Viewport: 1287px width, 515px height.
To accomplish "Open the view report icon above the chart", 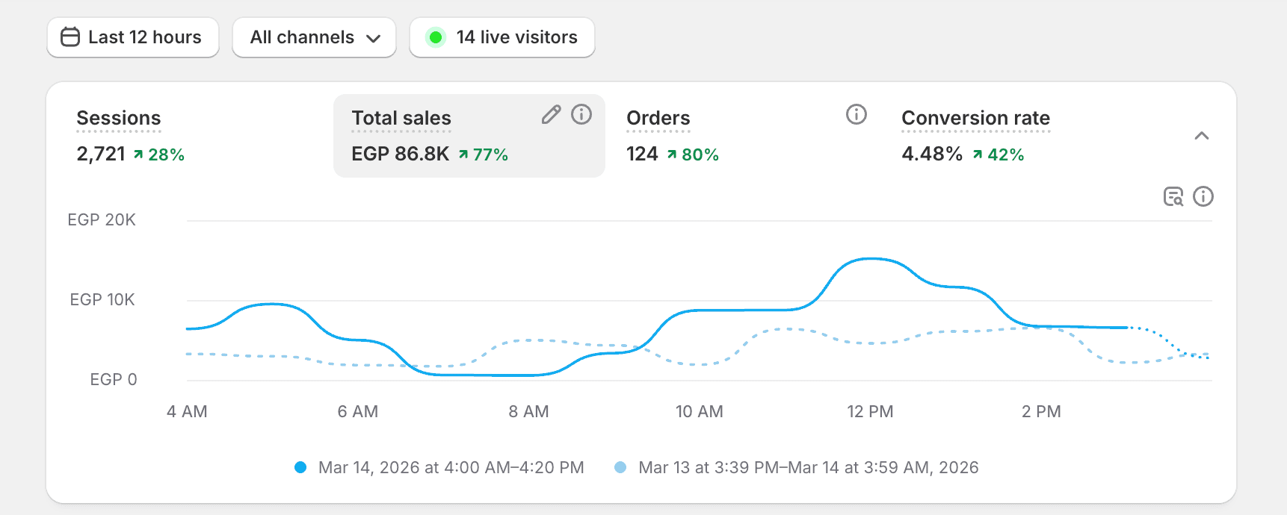I will click(1173, 196).
